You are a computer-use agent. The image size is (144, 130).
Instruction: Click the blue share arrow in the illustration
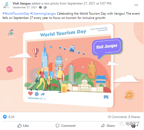[x=43, y=94]
